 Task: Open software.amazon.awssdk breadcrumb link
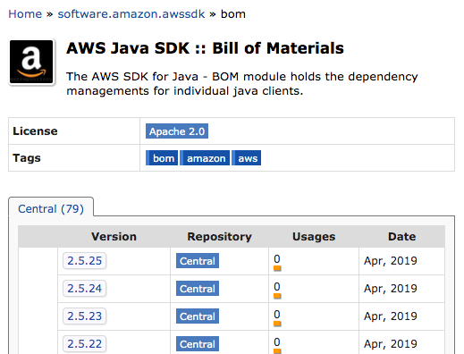click(131, 14)
